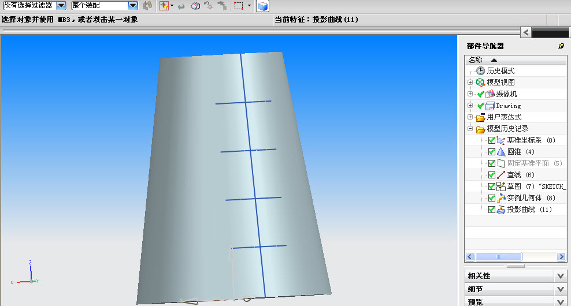Screen dimensions: 571x306
Task: Click the navigator scrollbar left arrow
Action: coord(470,256)
